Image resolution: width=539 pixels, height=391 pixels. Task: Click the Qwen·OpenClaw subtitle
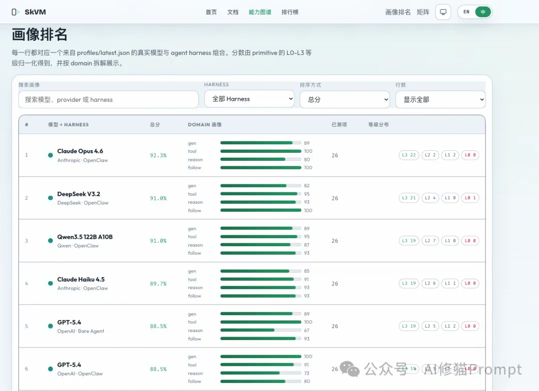point(78,246)
